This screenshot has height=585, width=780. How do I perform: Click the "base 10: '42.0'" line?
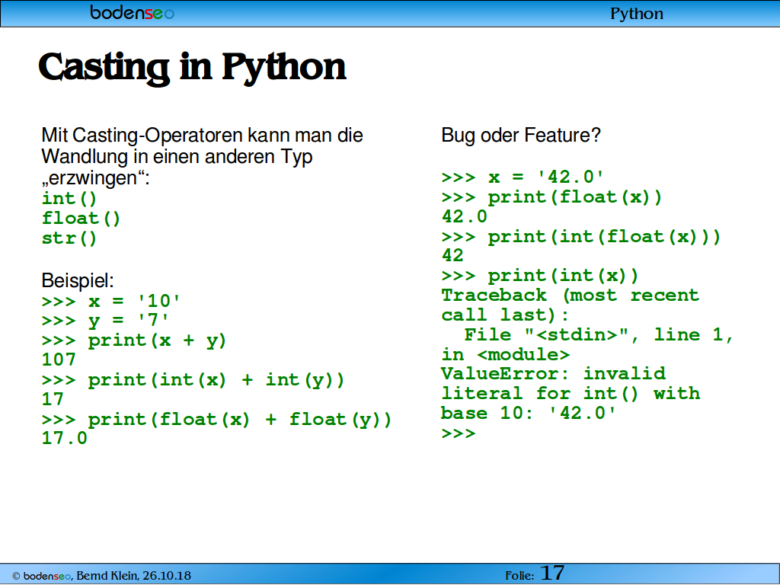[529, 413]
